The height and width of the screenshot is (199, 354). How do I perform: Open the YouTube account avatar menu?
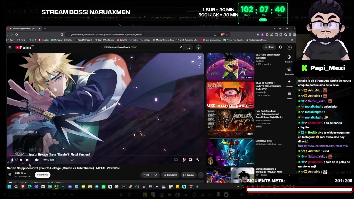click(289, 47)
